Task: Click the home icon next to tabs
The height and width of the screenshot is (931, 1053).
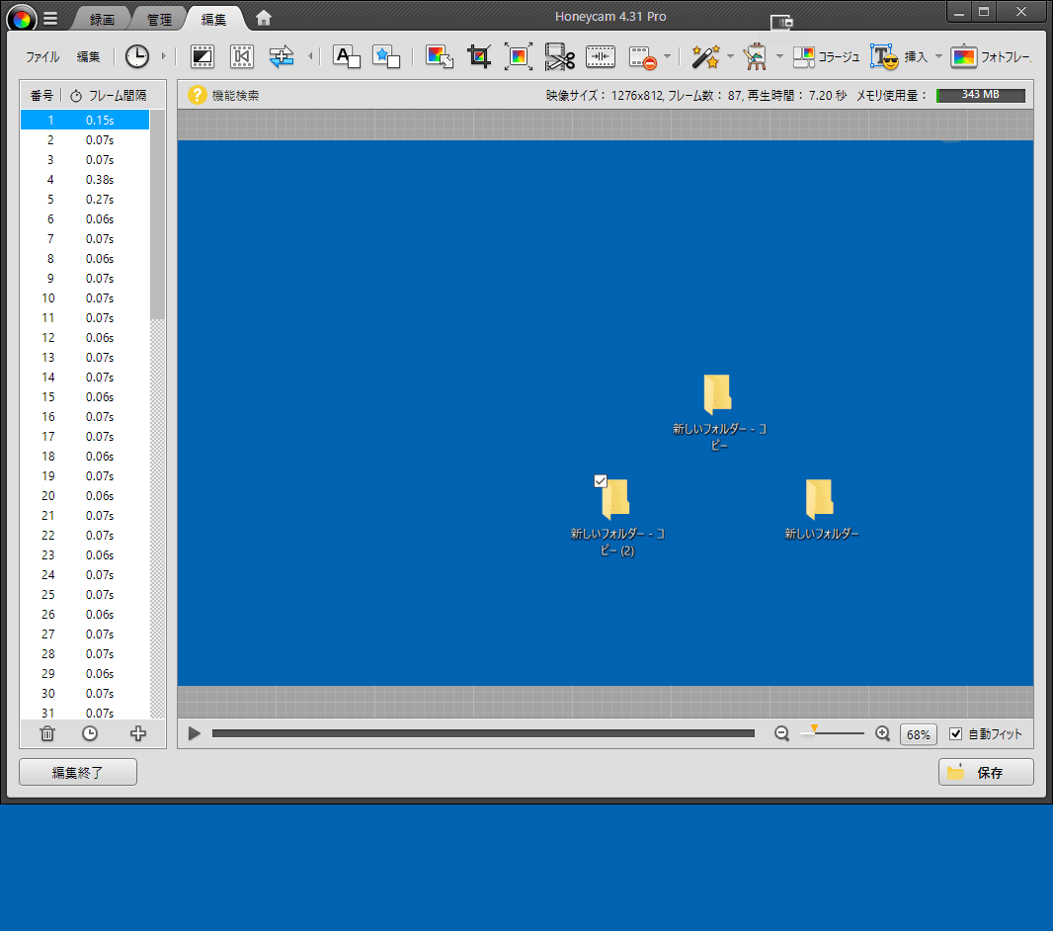Action: pos(264,18)
